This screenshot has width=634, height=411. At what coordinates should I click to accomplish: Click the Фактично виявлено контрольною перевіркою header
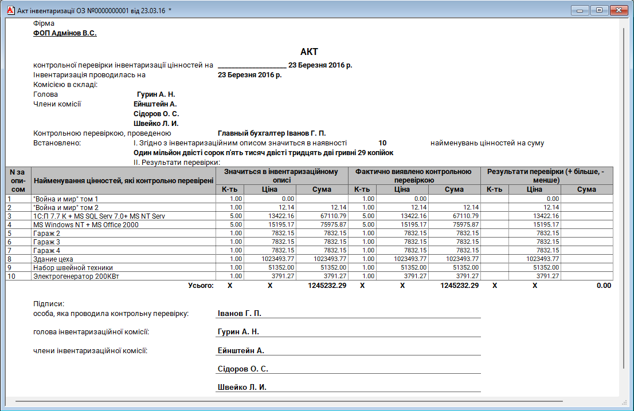click(414, 175)
